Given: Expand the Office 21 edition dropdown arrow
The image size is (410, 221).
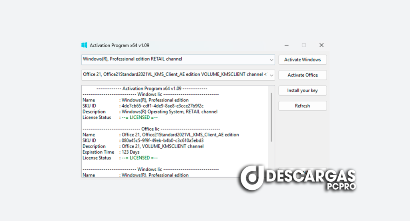Looking at the screenshot, I should click(x=271, y=75).
